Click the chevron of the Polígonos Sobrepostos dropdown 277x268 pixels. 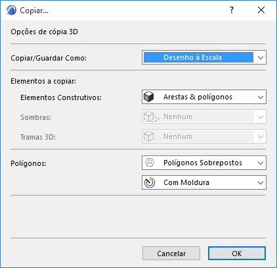click(x=261, y=163)
